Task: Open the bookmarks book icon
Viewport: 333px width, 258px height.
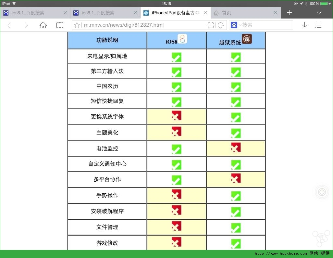Action: [x=60, y=25]
